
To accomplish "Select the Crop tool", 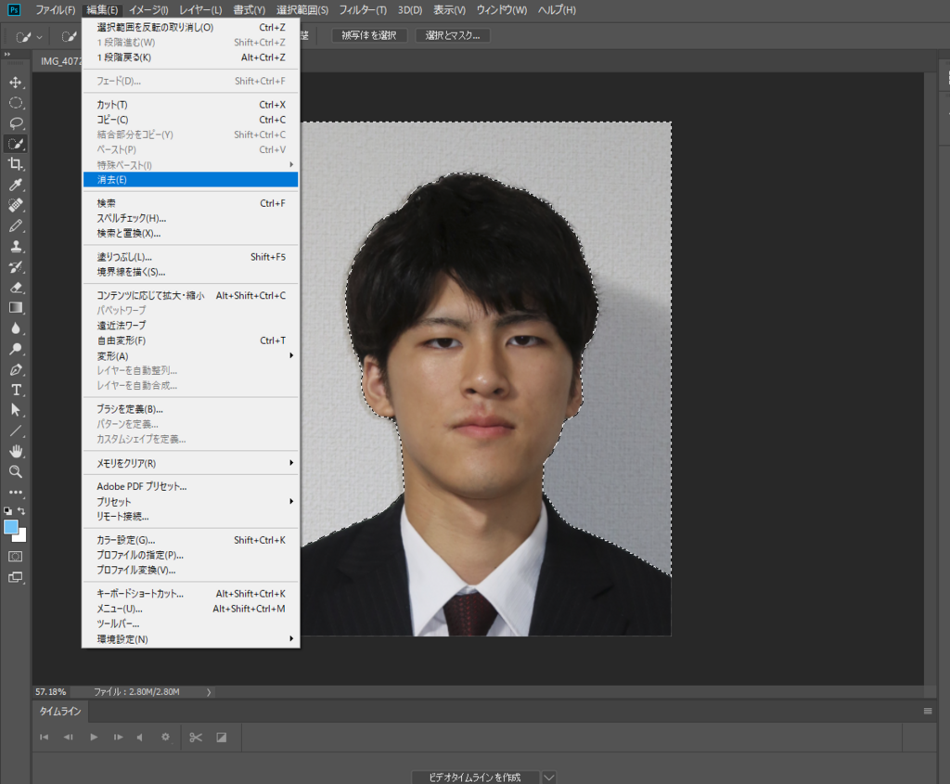I will [x=16, y=164].
